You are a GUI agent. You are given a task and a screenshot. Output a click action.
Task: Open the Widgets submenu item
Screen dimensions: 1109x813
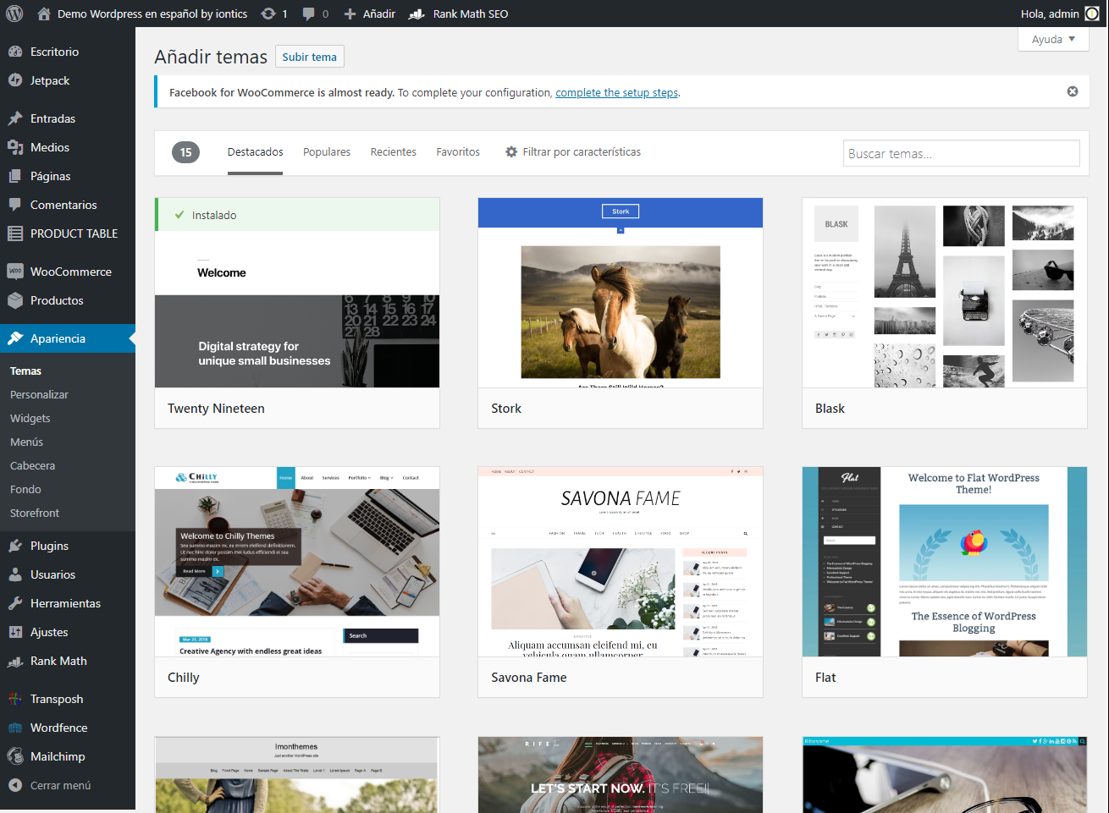pyautogui.click(x=30, y=419)
